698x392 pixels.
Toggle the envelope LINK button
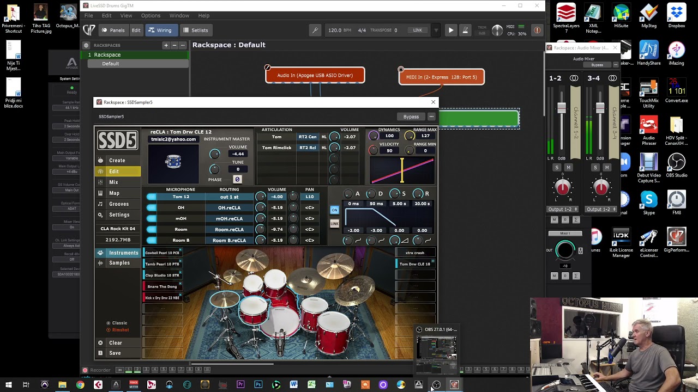pos(334,223)
